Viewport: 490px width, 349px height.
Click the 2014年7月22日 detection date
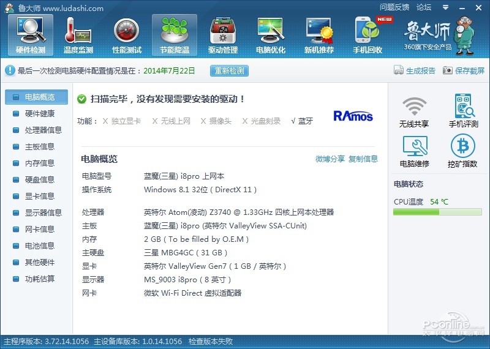[x=169, y=71]
